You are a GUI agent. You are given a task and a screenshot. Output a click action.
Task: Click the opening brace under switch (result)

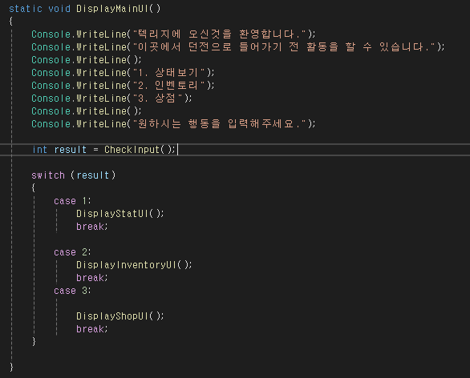(33, 187)
